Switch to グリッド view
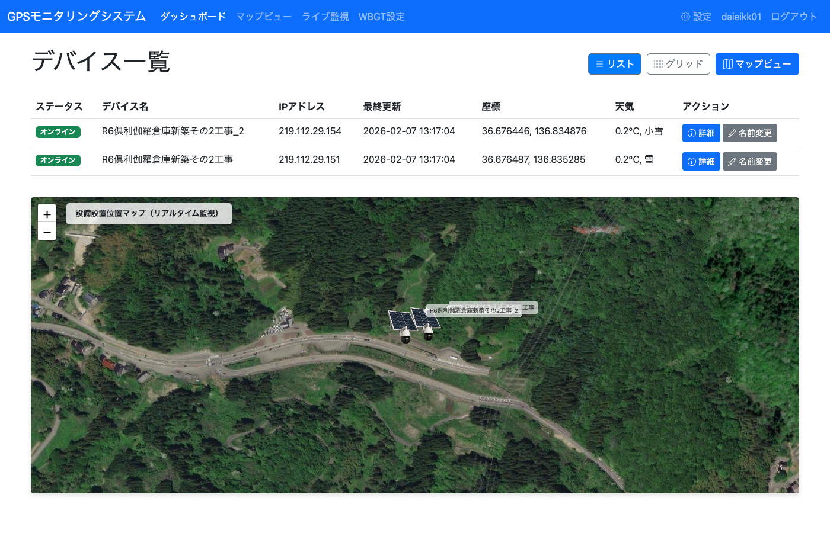Viewport: 830px width, 533px height. (x=678, y=64)
